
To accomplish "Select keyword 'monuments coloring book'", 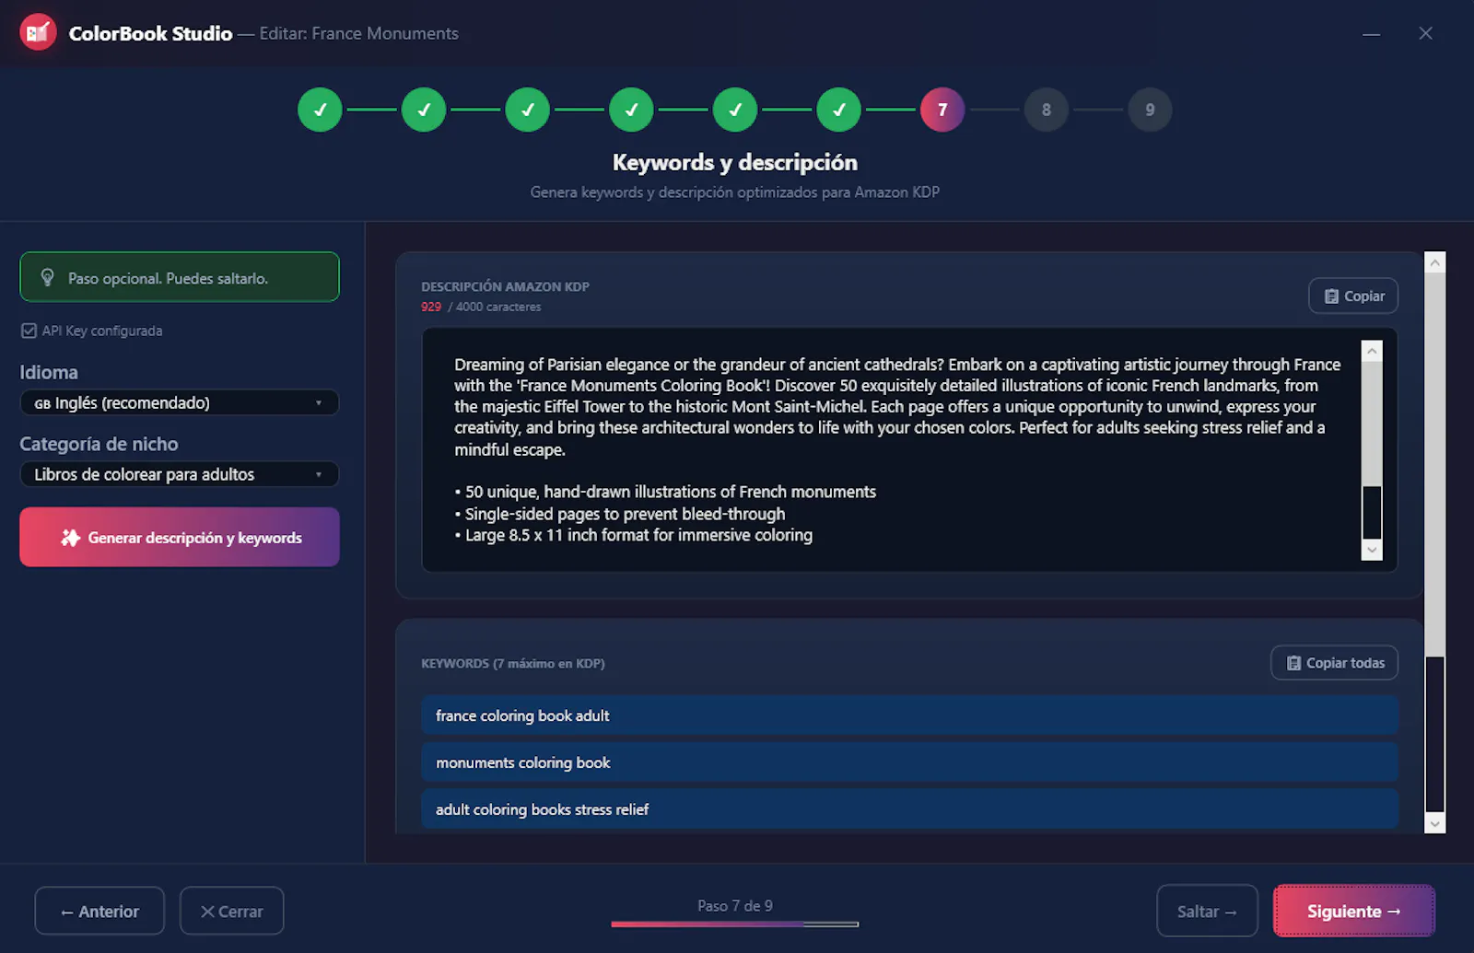I will pyautogui.click(x=909, y=762).
